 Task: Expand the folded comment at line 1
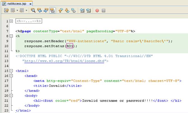click(x=11, y=21)
